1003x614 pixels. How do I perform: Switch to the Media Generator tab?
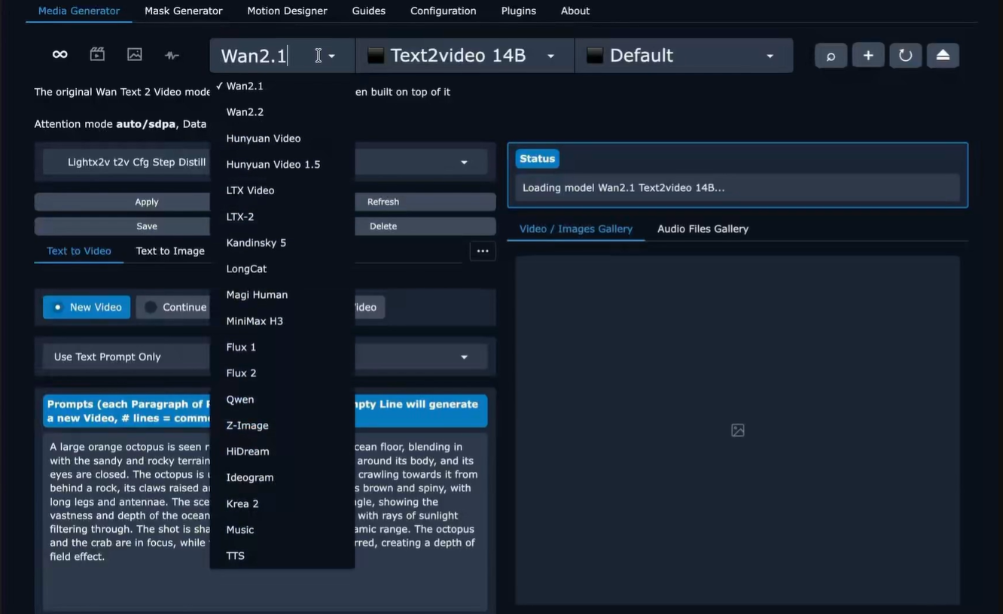click(79, 11)
